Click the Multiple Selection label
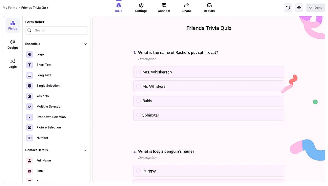The width and height of the screenshot is (328, 186). [49, 106]
